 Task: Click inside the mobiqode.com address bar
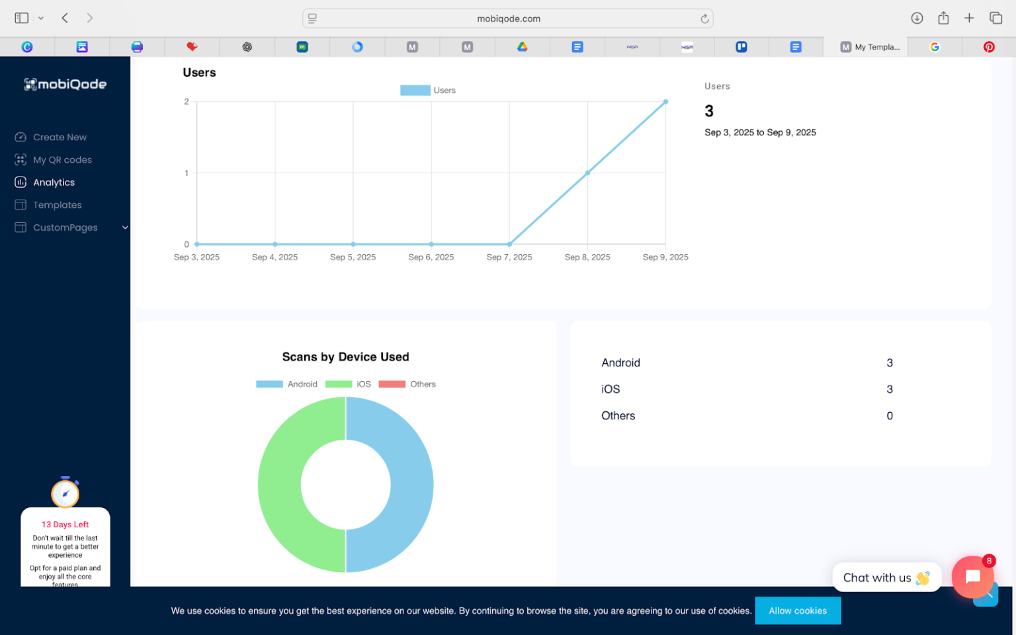pos(509,19)
